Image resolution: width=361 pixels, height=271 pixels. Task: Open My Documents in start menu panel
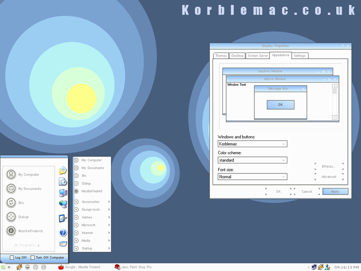24,188
